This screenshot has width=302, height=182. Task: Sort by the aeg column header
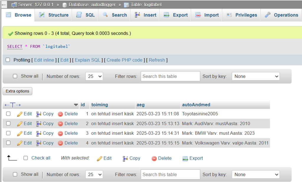[141, 105]
